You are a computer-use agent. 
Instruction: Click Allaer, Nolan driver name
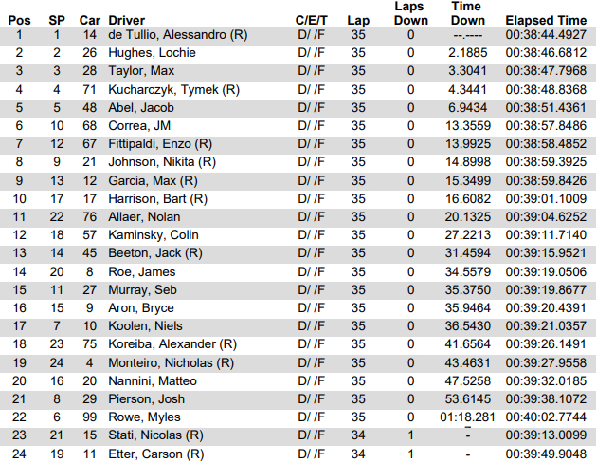[x=144, y=217]
